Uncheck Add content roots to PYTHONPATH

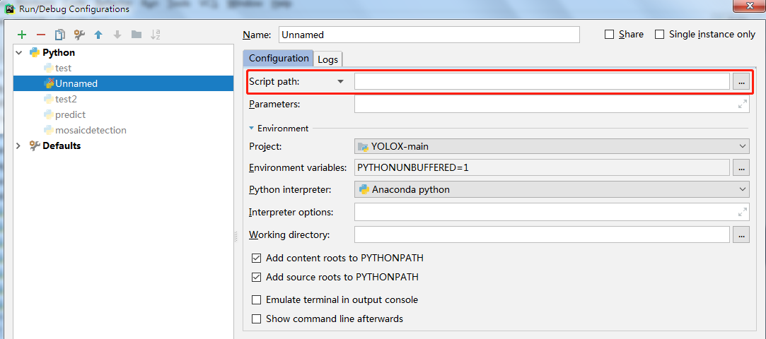256,258
